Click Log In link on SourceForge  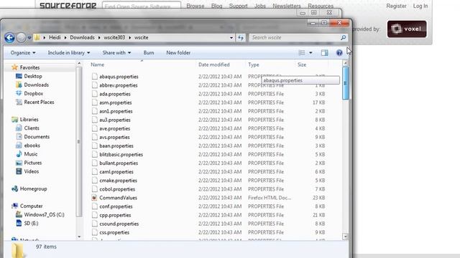420,6
